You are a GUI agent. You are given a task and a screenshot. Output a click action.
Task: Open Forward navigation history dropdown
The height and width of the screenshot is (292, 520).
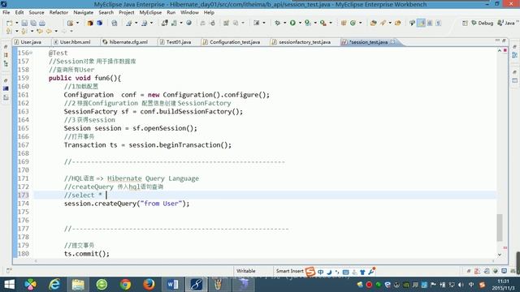[x=71, y=31]
